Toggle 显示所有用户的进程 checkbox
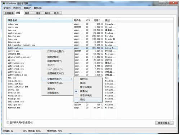This screenshot has height=135, width=180. coord(8,122)
